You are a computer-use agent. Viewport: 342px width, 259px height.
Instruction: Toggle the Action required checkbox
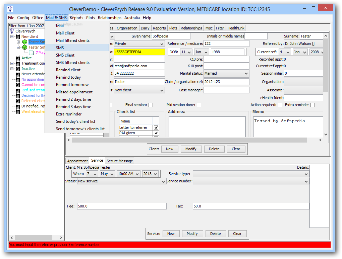(280, 105)
